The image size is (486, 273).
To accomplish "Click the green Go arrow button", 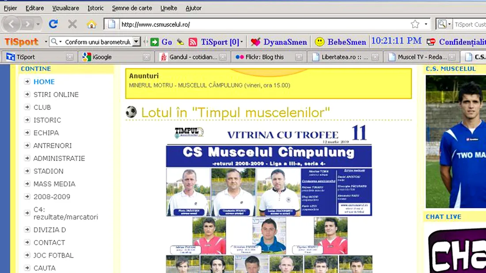I will pyautogui.click(x=154, y=42).
